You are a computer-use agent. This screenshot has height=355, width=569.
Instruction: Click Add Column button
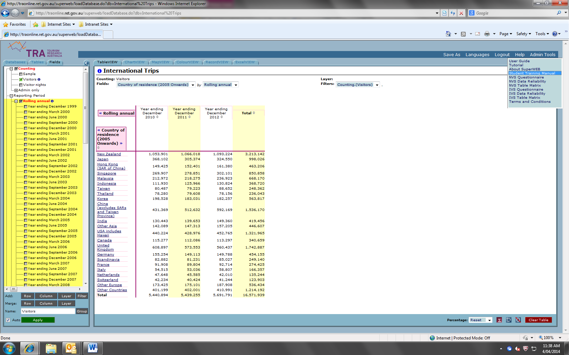[x=46, y=296]
